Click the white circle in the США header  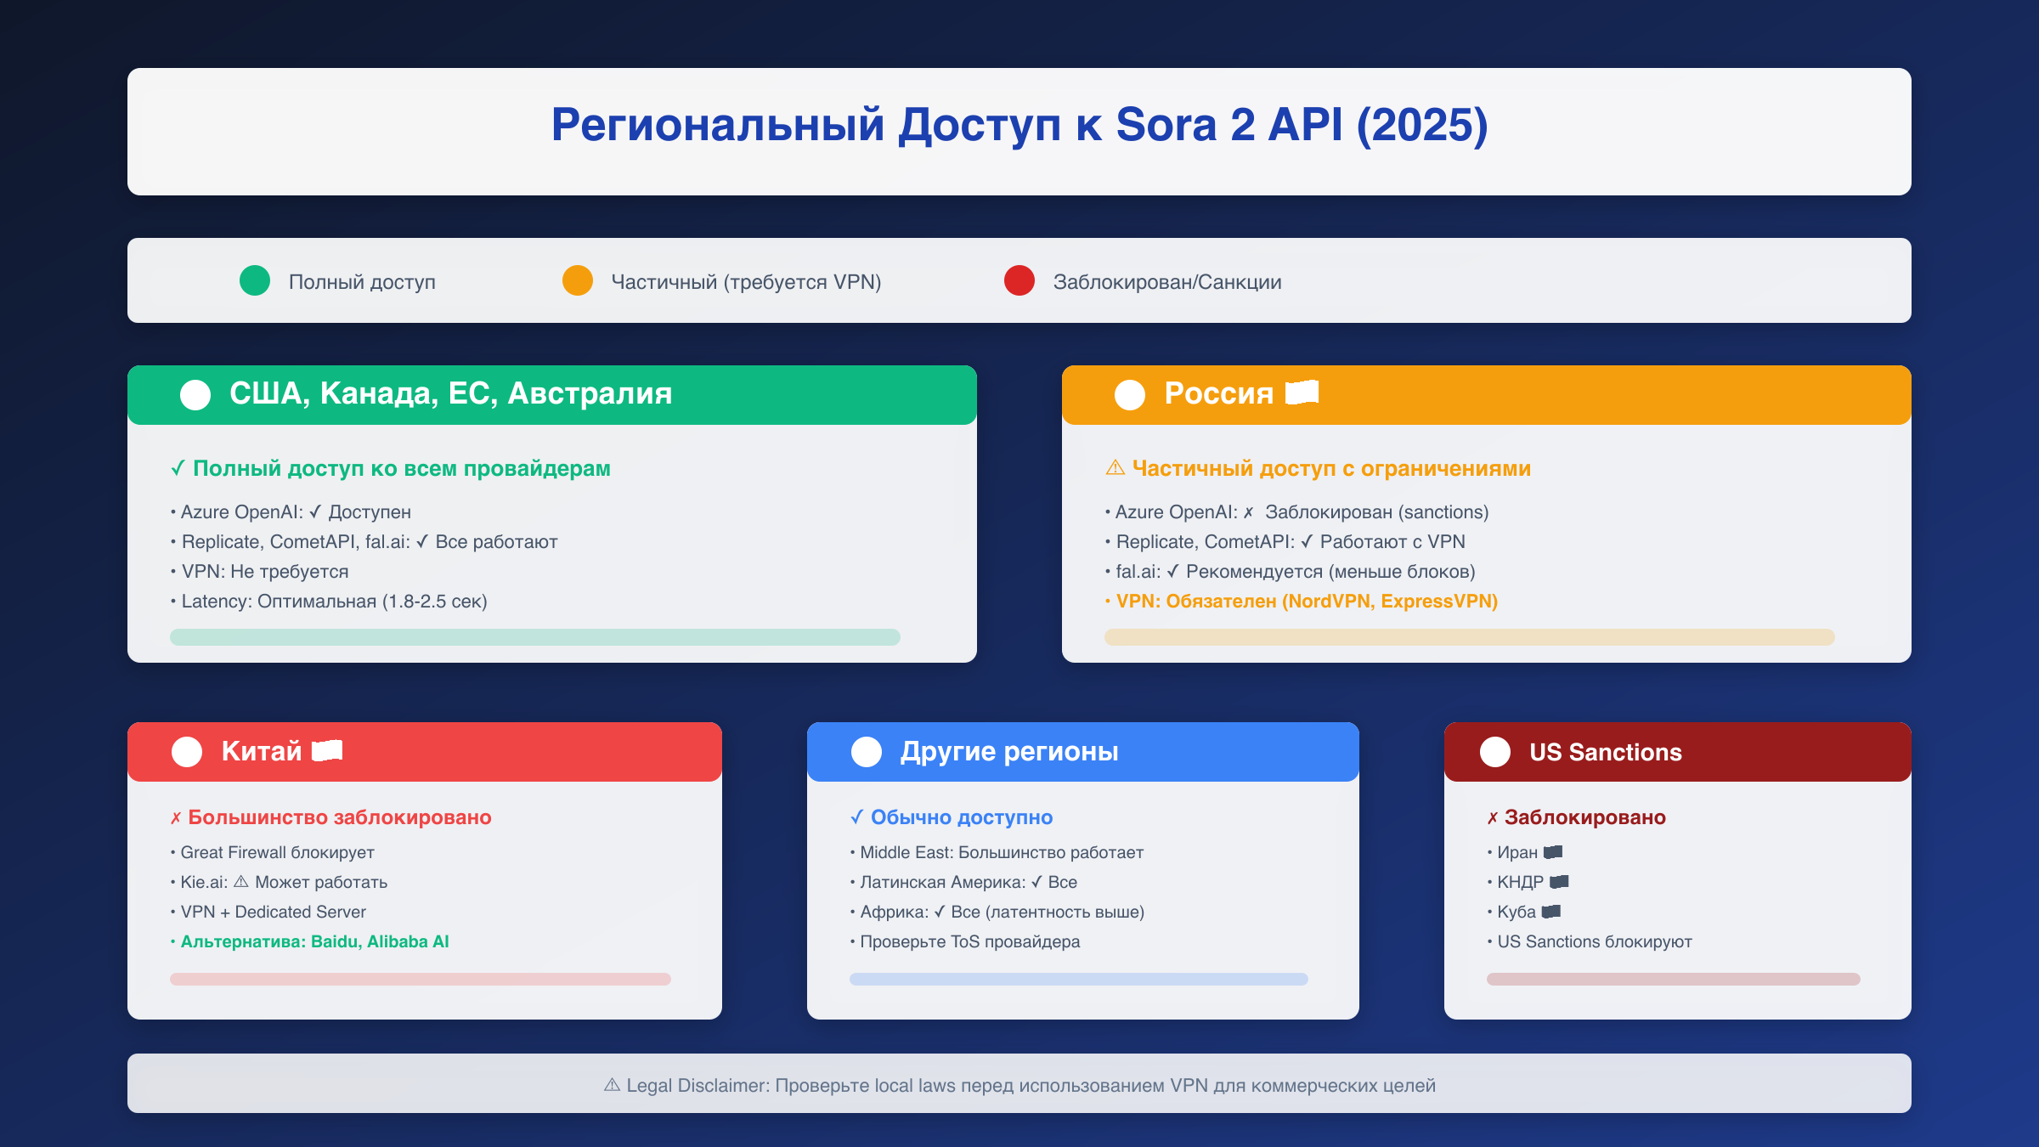tap(195, 394)
